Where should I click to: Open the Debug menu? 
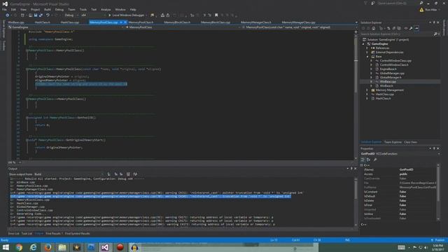click(x=59, y=9)
